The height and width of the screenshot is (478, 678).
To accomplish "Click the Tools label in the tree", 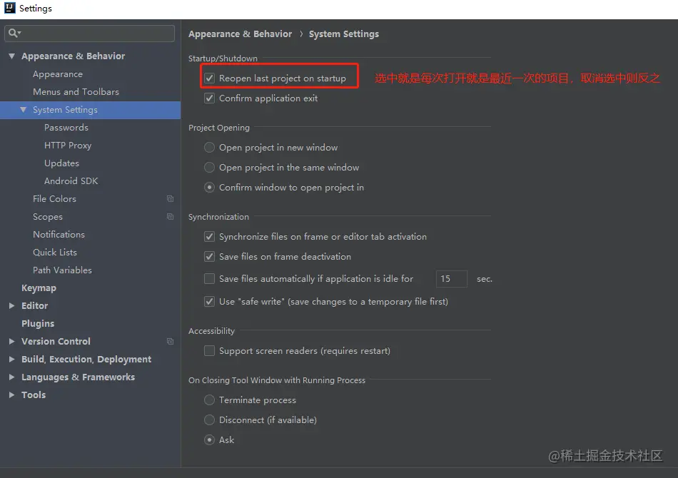I will click(34, 395).
